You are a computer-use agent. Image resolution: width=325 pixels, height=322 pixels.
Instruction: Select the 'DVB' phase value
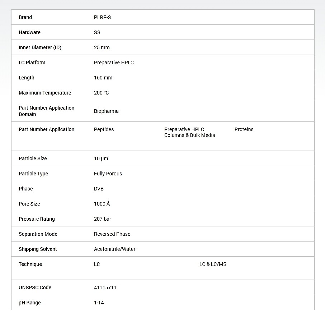tap(99, 189)
